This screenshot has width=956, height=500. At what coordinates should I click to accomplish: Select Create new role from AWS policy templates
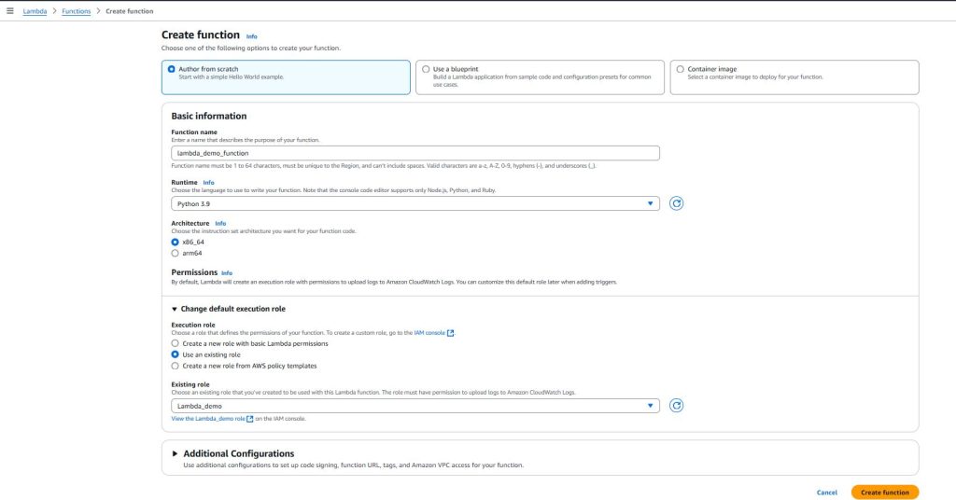176,366
